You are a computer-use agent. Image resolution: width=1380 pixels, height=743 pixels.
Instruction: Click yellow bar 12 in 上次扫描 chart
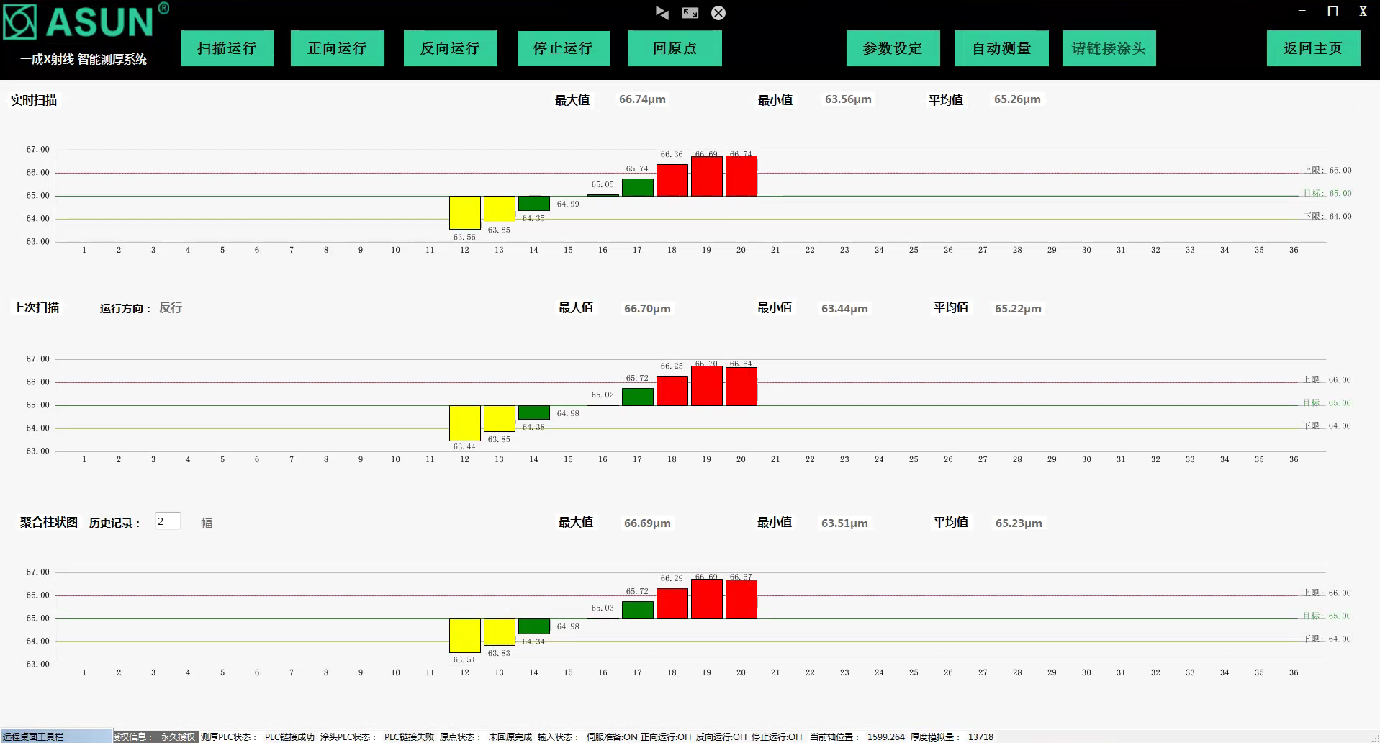[x=464, y=423]
